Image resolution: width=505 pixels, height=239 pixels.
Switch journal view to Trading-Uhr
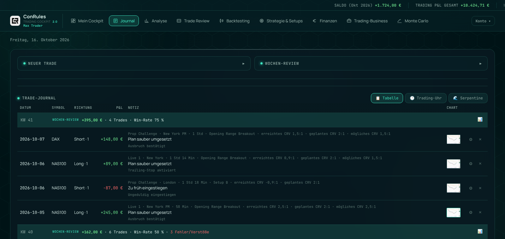[426, 98]
